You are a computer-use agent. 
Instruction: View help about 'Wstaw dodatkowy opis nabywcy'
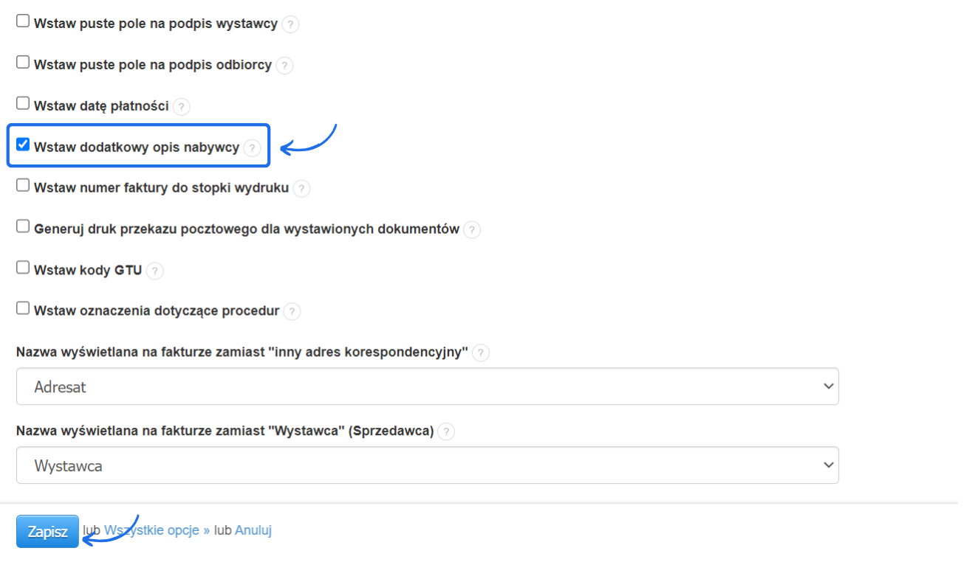click(x=253, y=148)
